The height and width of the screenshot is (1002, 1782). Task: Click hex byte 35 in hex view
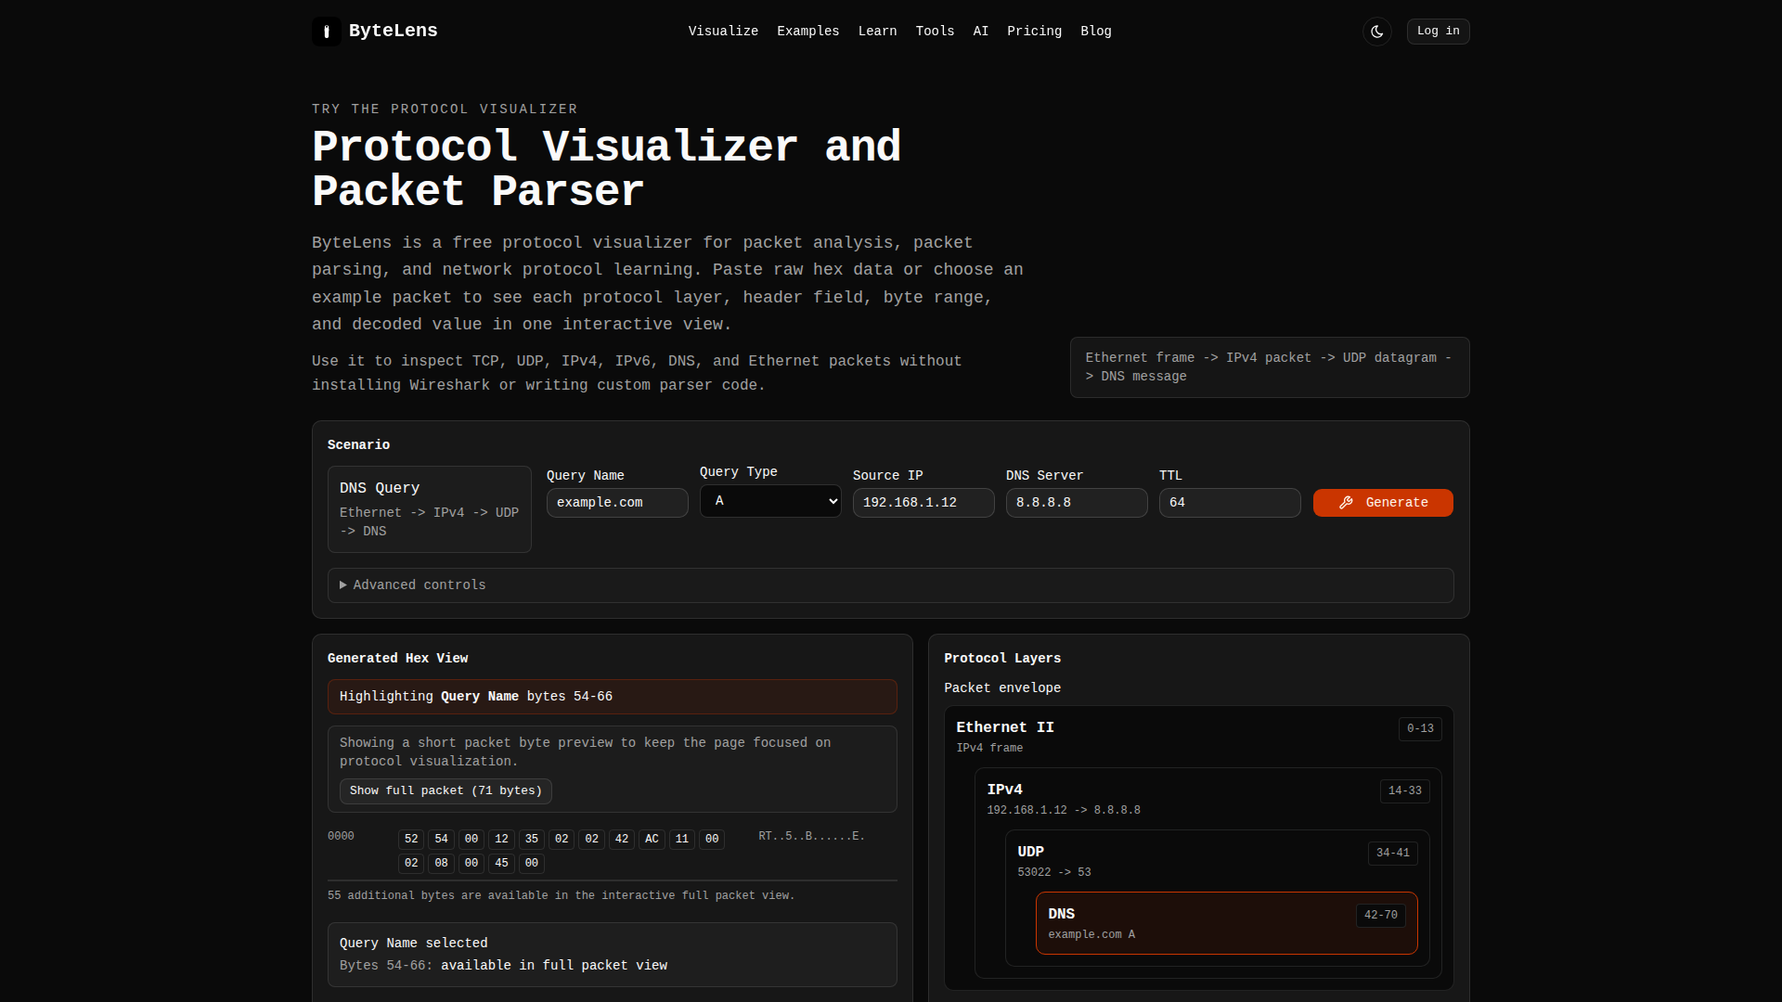click(x=531, y=840)
